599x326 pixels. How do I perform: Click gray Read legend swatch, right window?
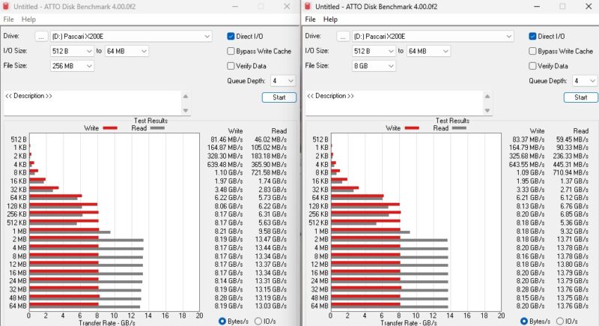click(459, 128)
